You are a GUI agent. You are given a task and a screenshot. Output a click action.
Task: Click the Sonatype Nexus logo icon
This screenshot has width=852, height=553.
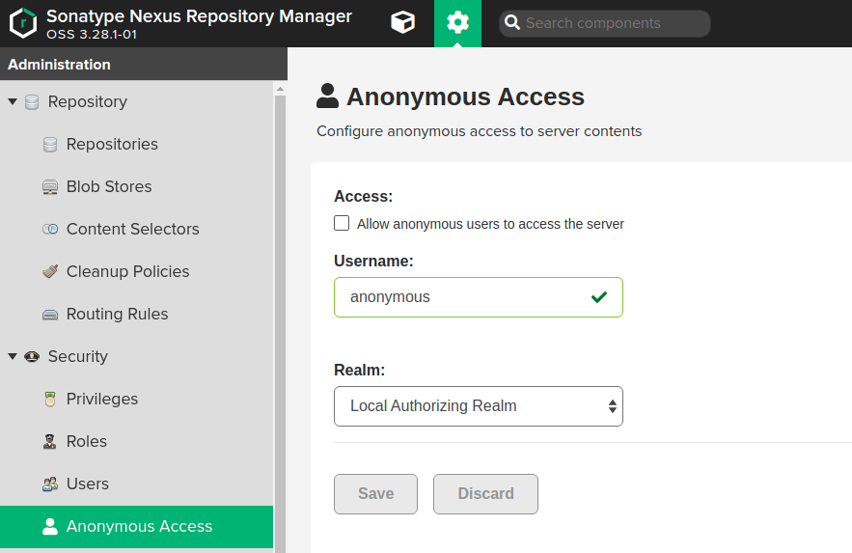pyautogui.click(x=23, y=23)
